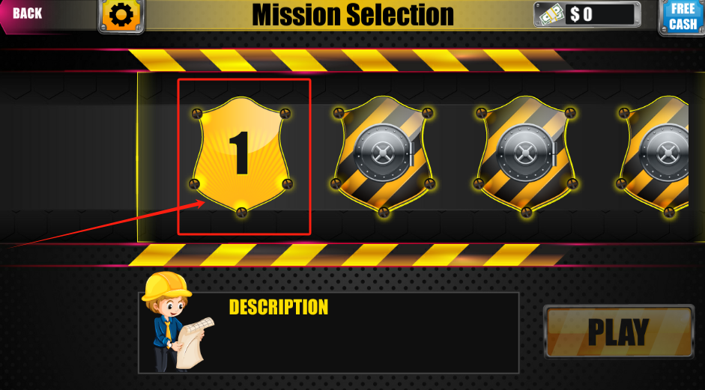Select the second locked vault mission shield
Image resolution: width=705 pixels, height=390 pixels.
point(383,156)
